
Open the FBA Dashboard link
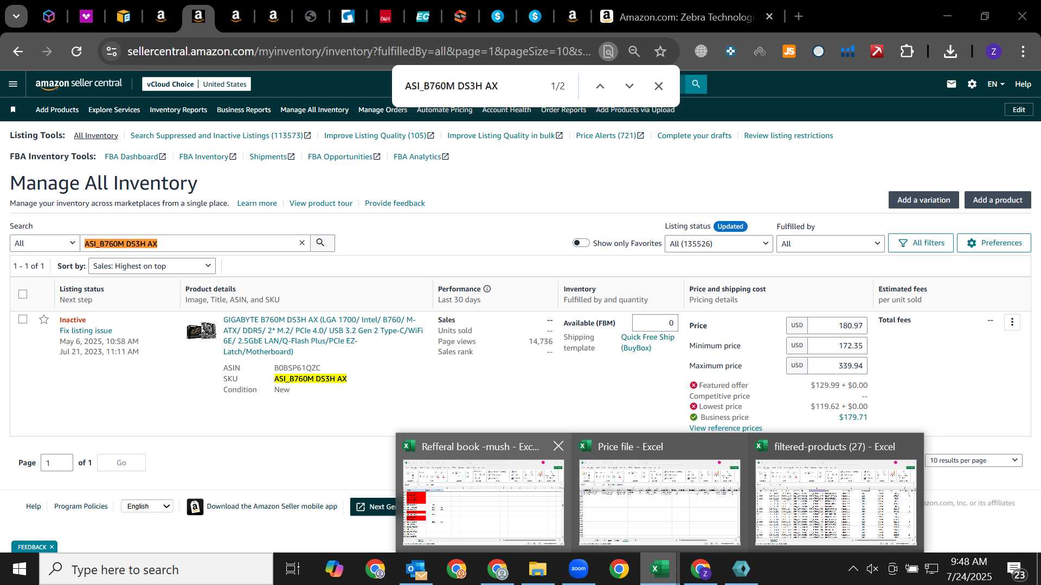(x=135, y=157)
